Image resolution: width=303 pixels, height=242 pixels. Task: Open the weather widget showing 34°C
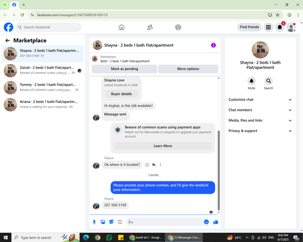click(234, 238)
